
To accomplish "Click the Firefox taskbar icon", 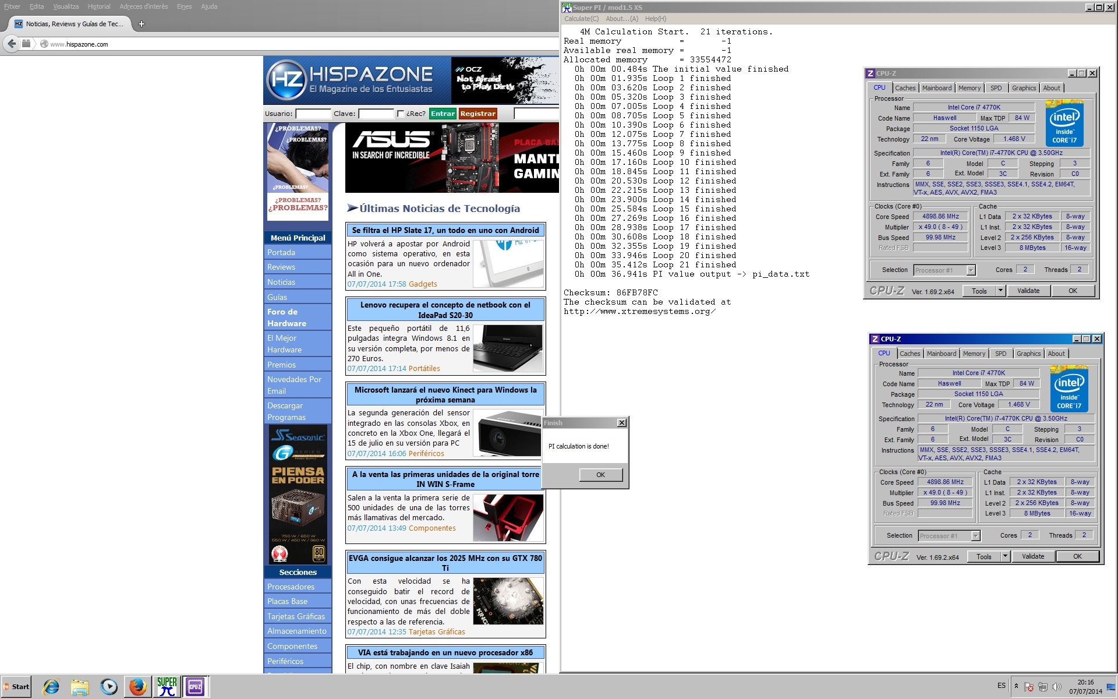I will (138, 687).
